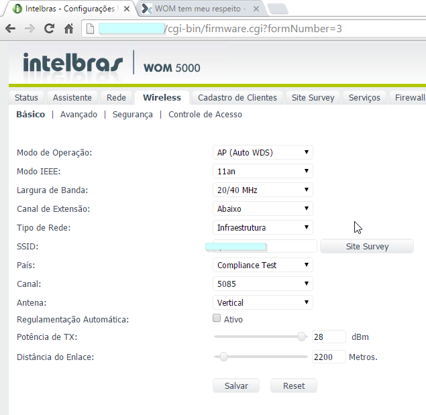
Task: Click the page info icon in address bar
Action: [90, 29]
